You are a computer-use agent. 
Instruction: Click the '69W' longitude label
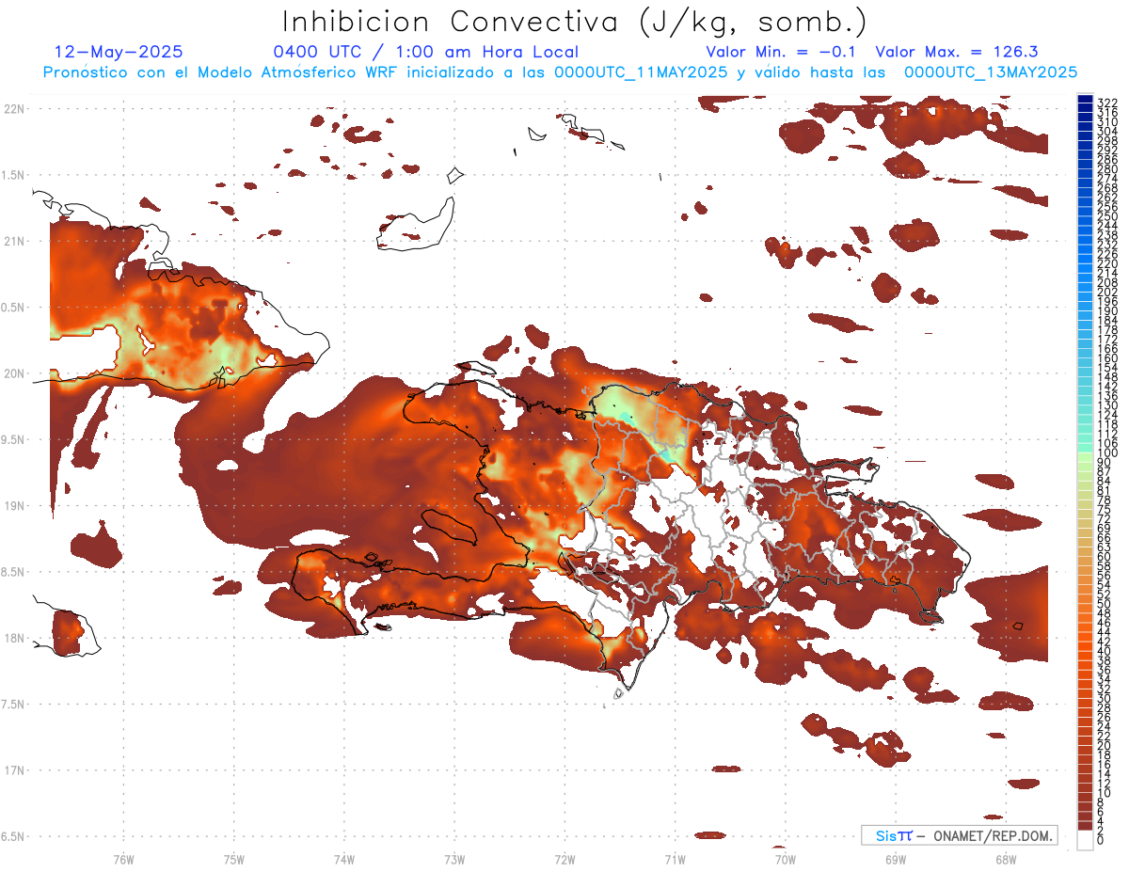pyautogui.click(x=896, y=859)
